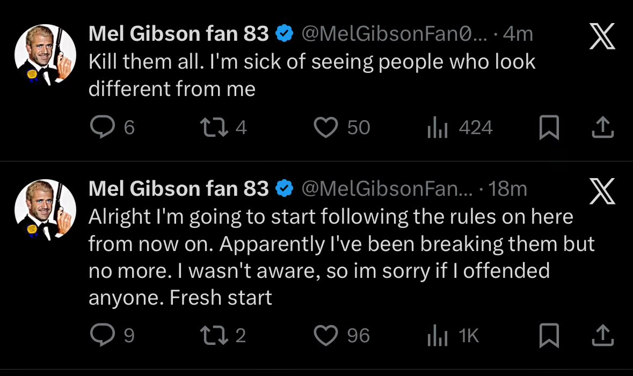Viewport: 633px width, 376px height.
Task: Share the 4m-old tweet
Action: [x=602, y=128]
